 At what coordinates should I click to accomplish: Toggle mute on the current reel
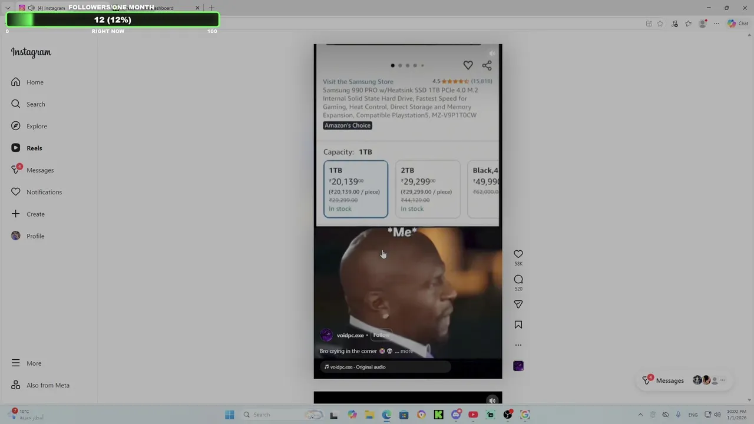[492, 53]
